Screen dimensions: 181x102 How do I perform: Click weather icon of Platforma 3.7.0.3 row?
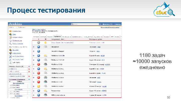(x=46, y=78)
